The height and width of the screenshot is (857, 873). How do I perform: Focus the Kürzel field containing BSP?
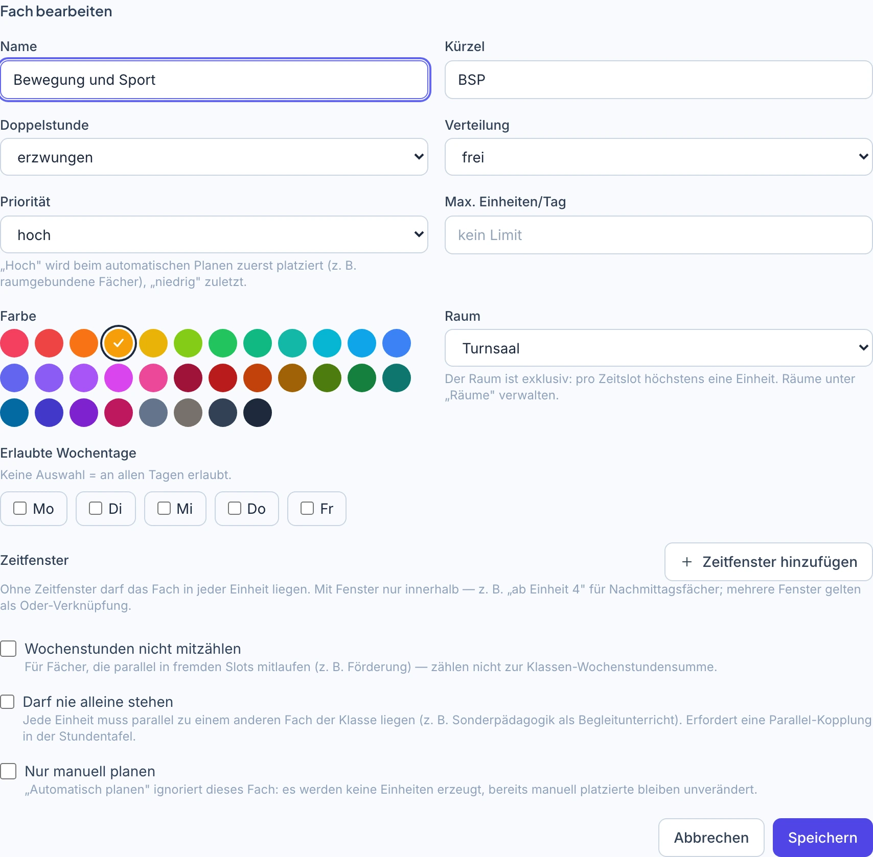(658, 80)
